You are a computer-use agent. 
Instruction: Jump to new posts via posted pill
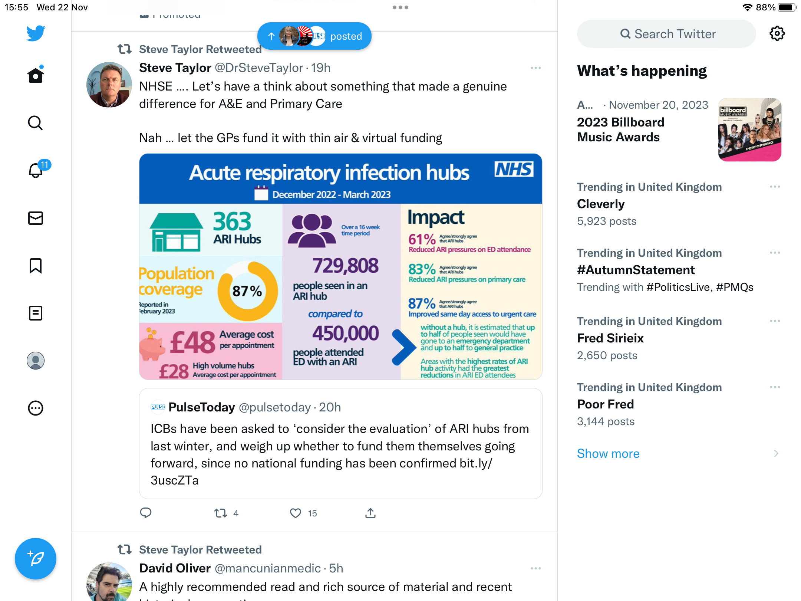pos(314,36)
